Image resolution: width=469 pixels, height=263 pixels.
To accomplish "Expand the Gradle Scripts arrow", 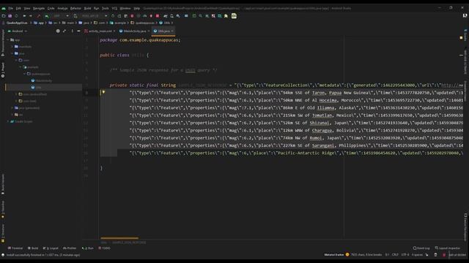I will (8, 121).
